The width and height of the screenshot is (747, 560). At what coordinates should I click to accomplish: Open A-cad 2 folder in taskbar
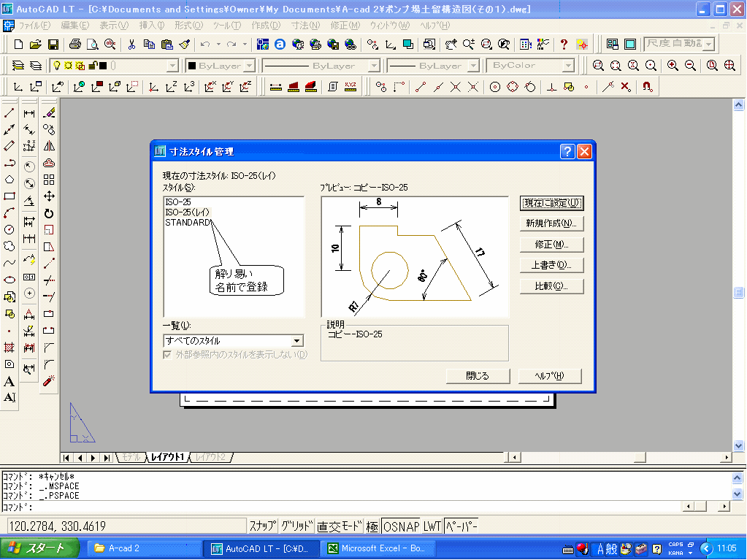coord(145,548)
